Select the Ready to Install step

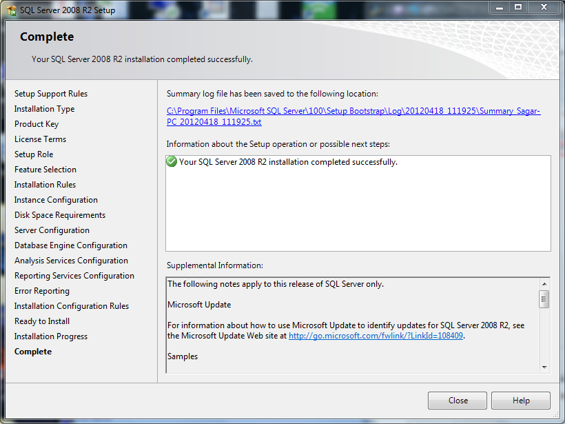(42, 321)
